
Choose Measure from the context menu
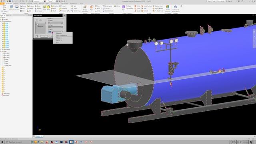click(x=59, y=33)
